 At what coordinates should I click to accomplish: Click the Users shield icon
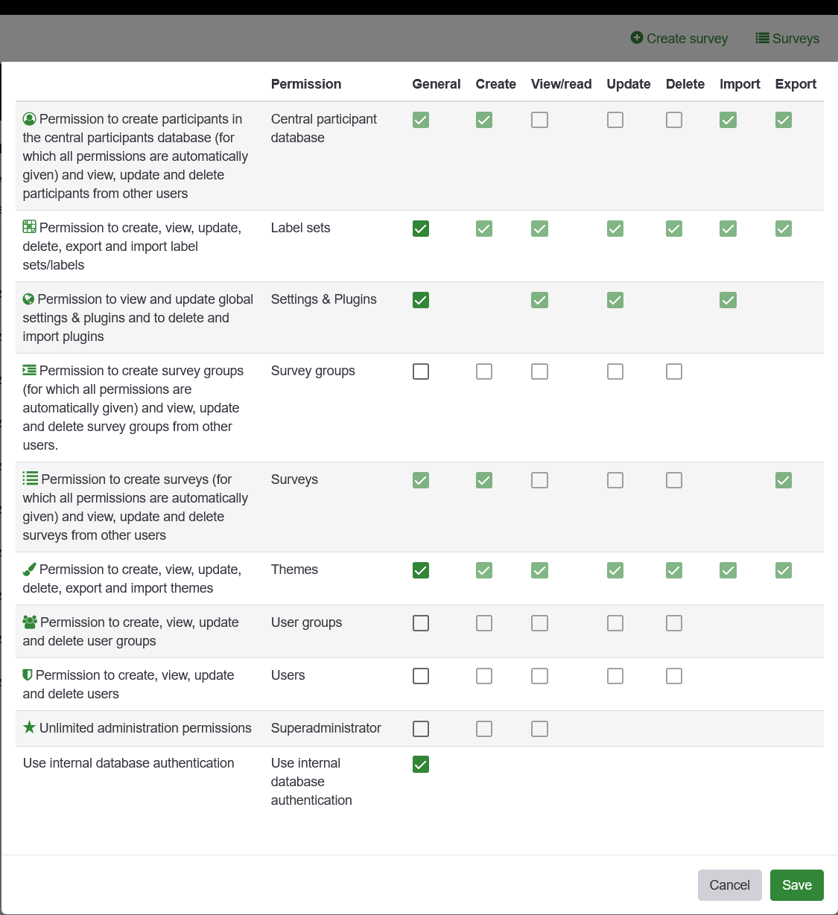28,675
